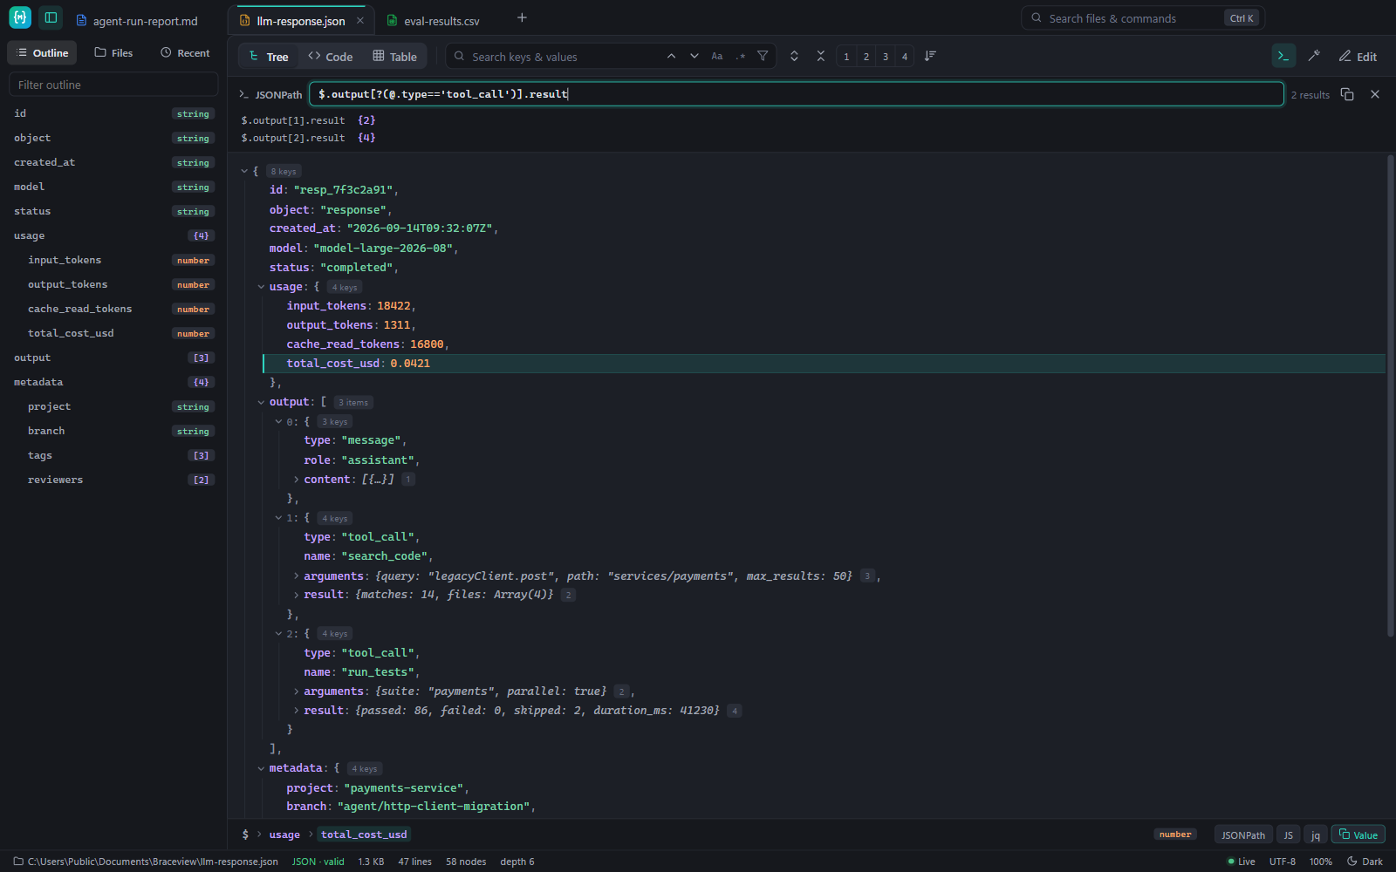Copy path as JS button
The width and height of the screenshot is (1396, 872).
tap(1288, 835)
